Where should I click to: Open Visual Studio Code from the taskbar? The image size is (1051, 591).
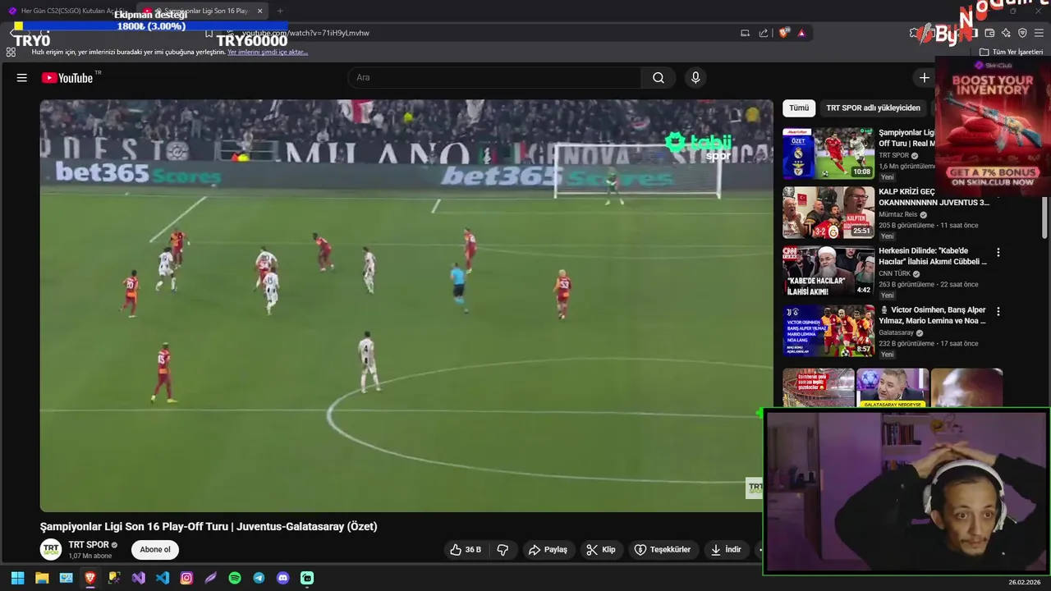point(163,578)
